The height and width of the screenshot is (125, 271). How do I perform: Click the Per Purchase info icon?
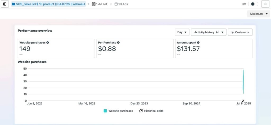(x=118, y=43)
